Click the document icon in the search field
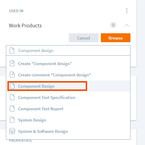This screenshot has width=145, height=145. [12, 51]
